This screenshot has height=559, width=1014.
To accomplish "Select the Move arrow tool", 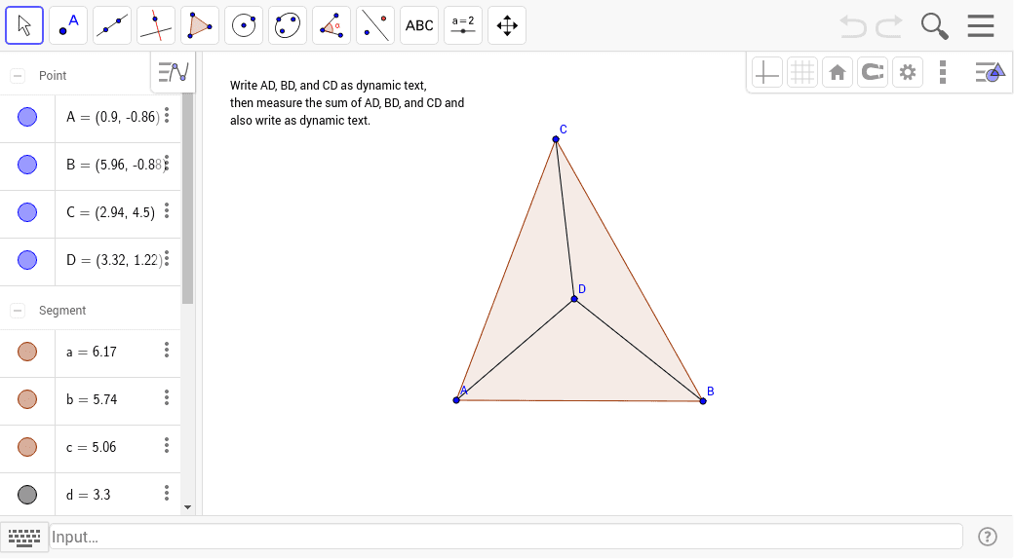I will (24, 26).
